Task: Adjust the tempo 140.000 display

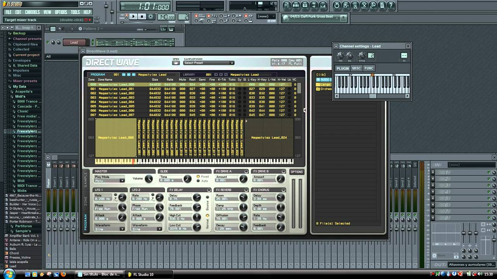Action: pyautogui.click(x=167, y=17)
